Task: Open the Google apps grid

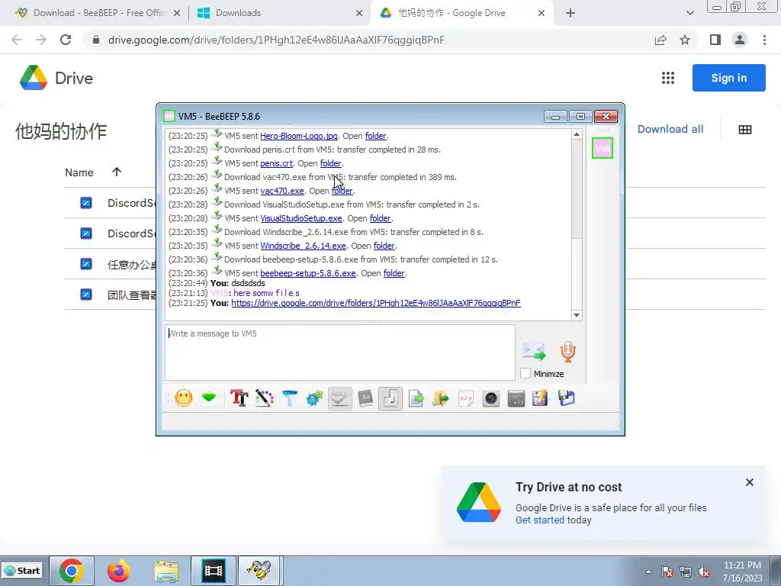Action: 668,78
